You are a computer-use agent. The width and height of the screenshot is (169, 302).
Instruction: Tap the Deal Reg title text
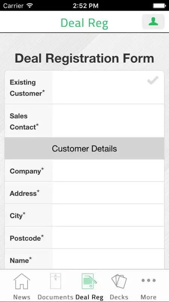tap(84, 23)
